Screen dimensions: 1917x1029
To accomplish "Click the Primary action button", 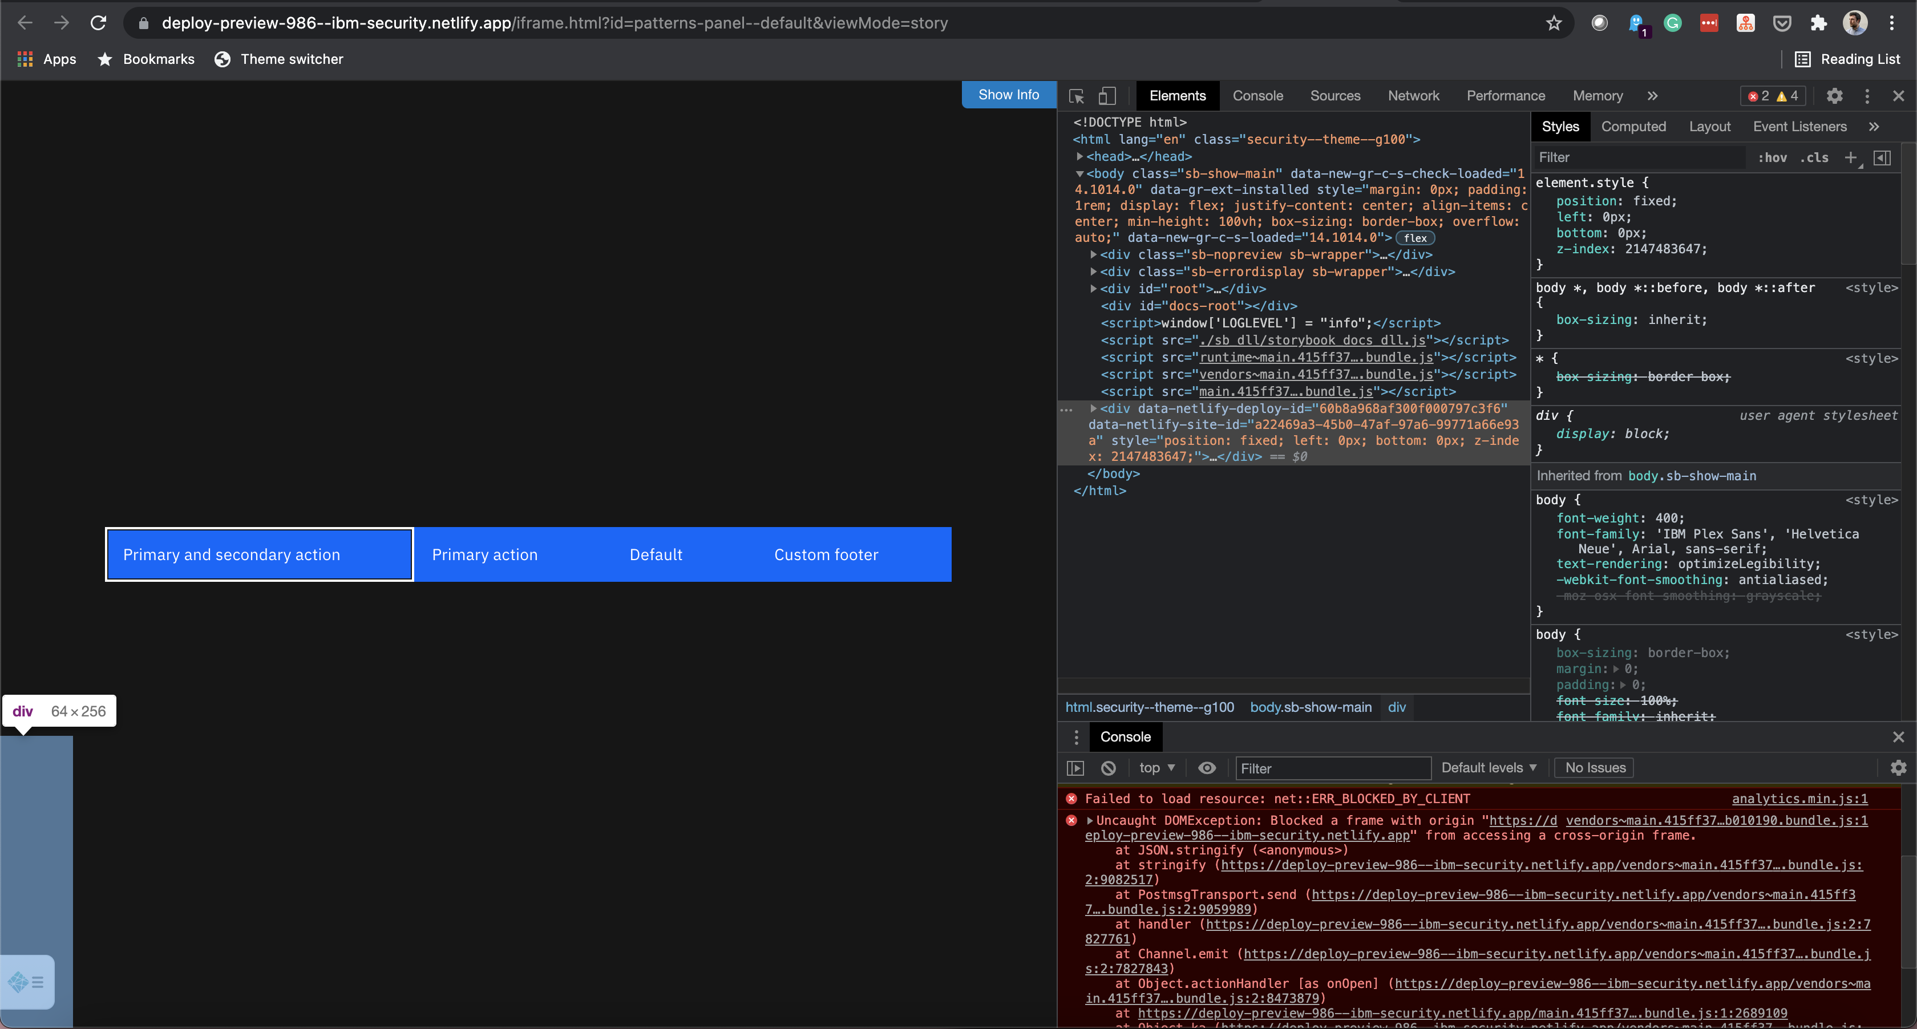I will coord(484,554).
